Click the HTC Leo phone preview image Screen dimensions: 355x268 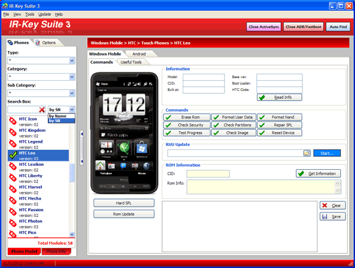pos(125,133)
